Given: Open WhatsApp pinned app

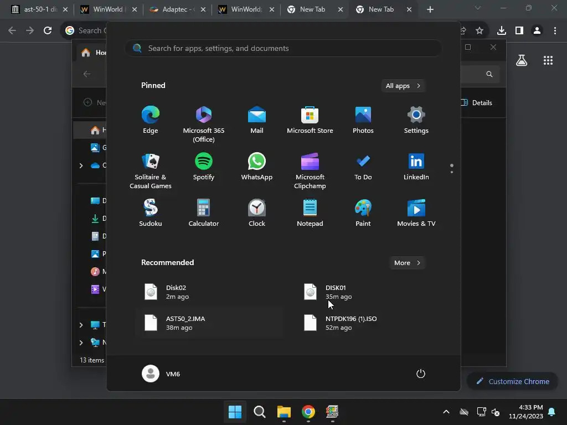Looking at the screenshot, I should point(257,167).
